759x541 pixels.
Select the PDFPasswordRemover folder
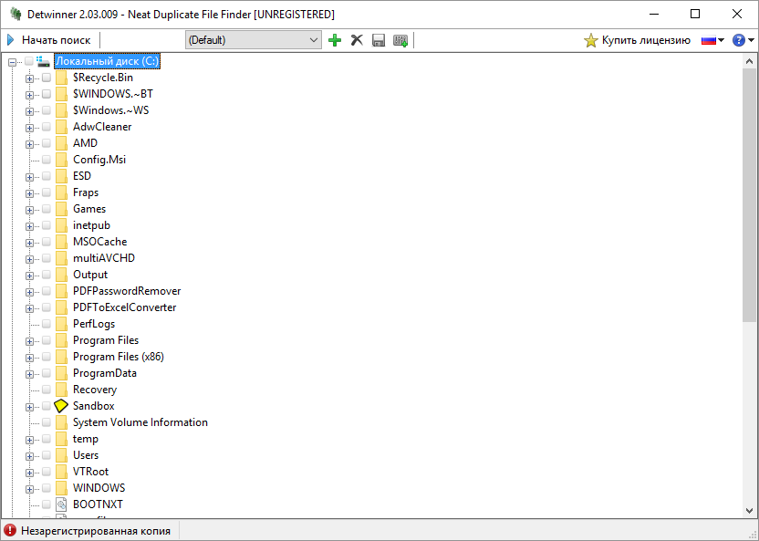127,291
